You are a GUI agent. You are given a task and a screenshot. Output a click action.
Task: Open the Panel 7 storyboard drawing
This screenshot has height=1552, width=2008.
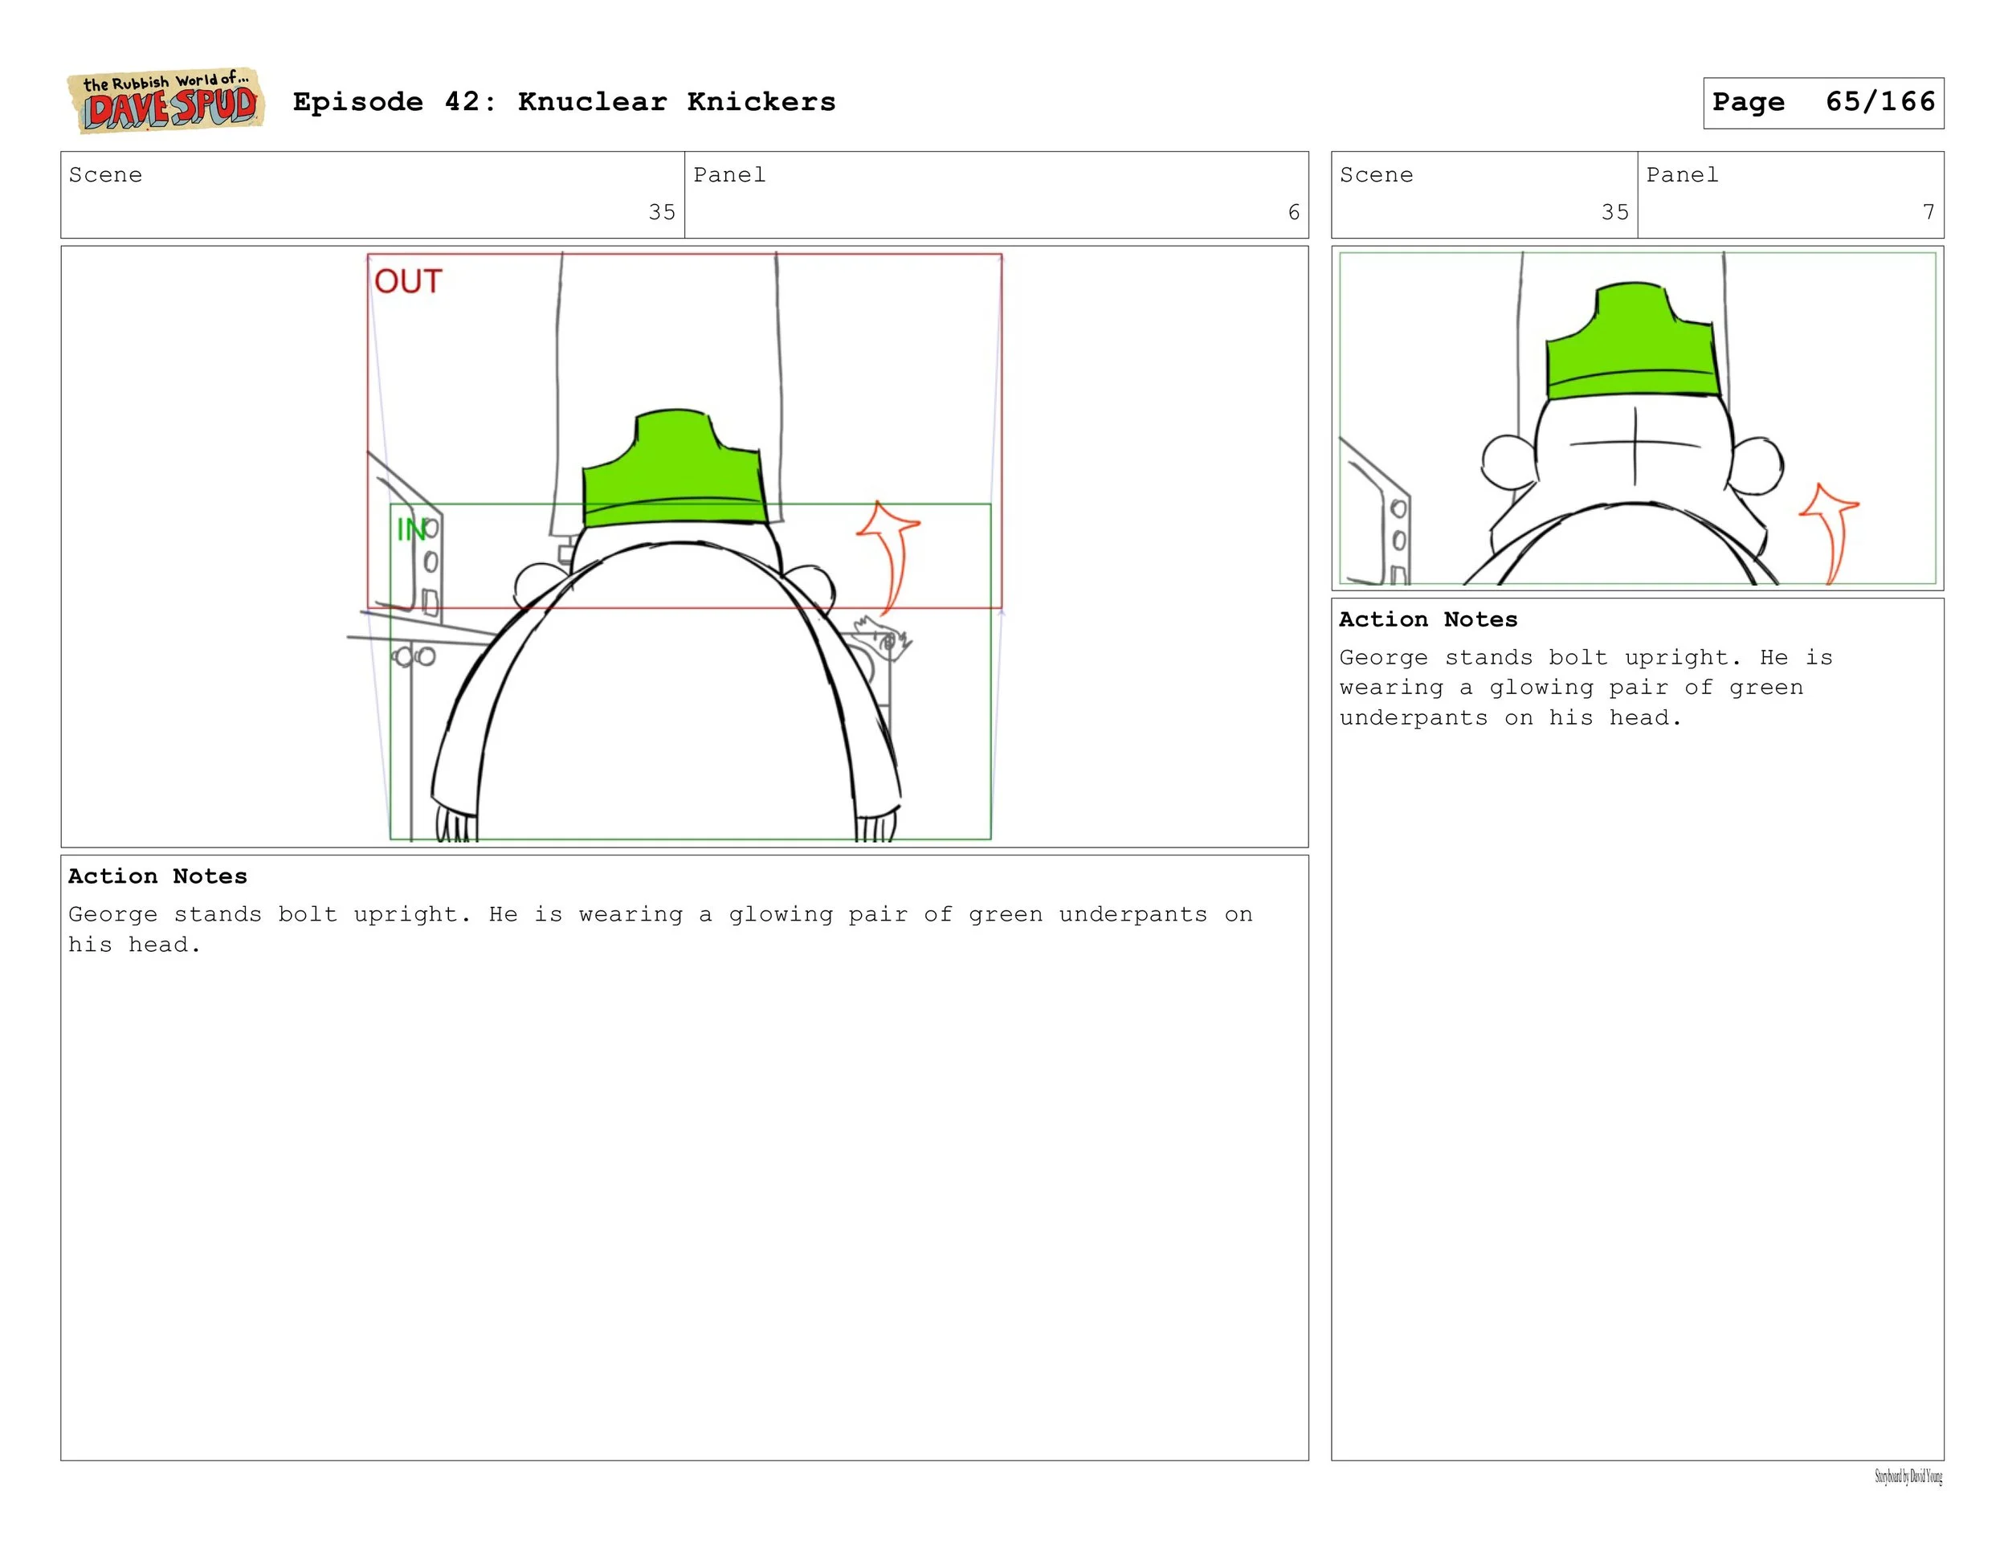pos(1638,419)
